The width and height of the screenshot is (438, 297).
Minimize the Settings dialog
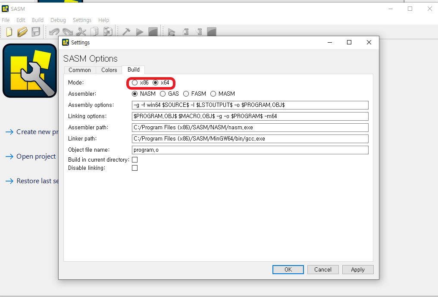pyautogui.click(x=330, y=42)
